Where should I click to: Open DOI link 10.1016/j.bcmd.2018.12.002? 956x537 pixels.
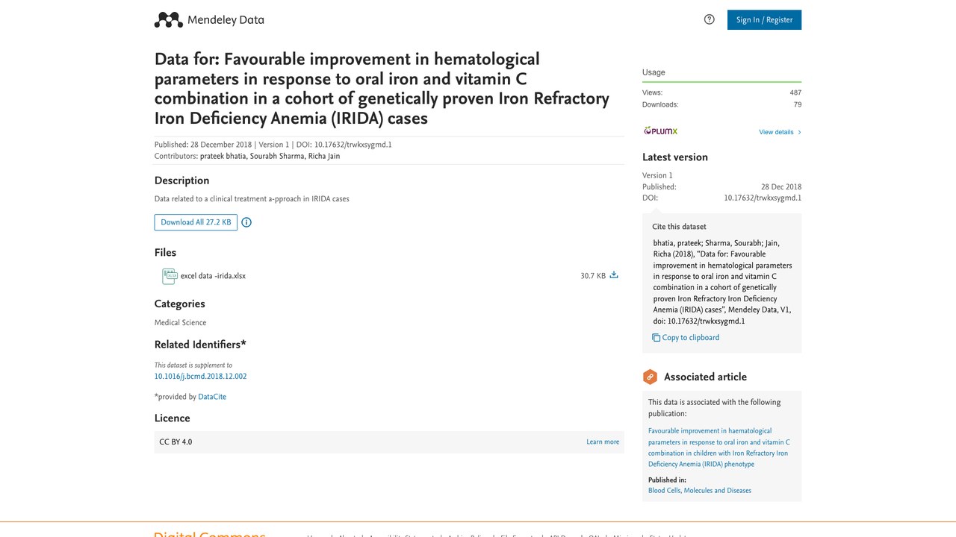coord(200,377)
